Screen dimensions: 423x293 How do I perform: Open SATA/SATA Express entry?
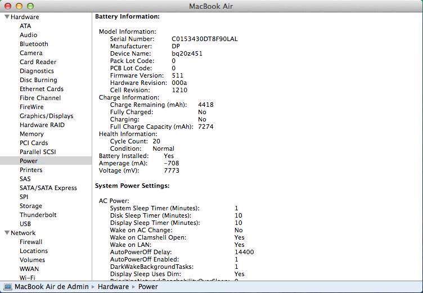point(48,188)
